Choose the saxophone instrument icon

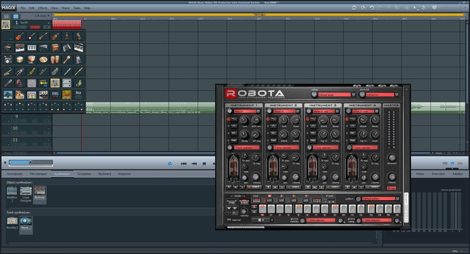pyautogui.click(x=8, y=71)
